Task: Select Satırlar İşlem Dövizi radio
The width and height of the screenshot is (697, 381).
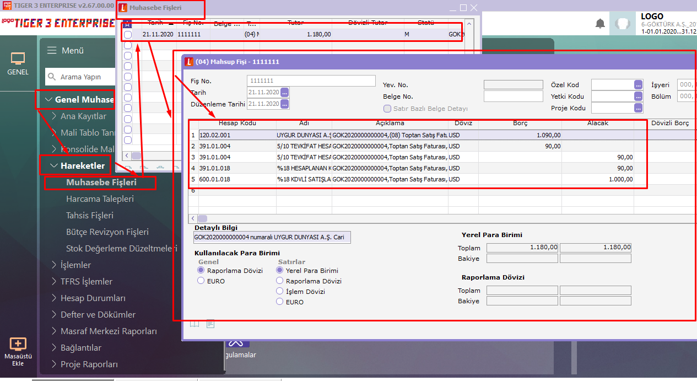Action: coord(280,292)
